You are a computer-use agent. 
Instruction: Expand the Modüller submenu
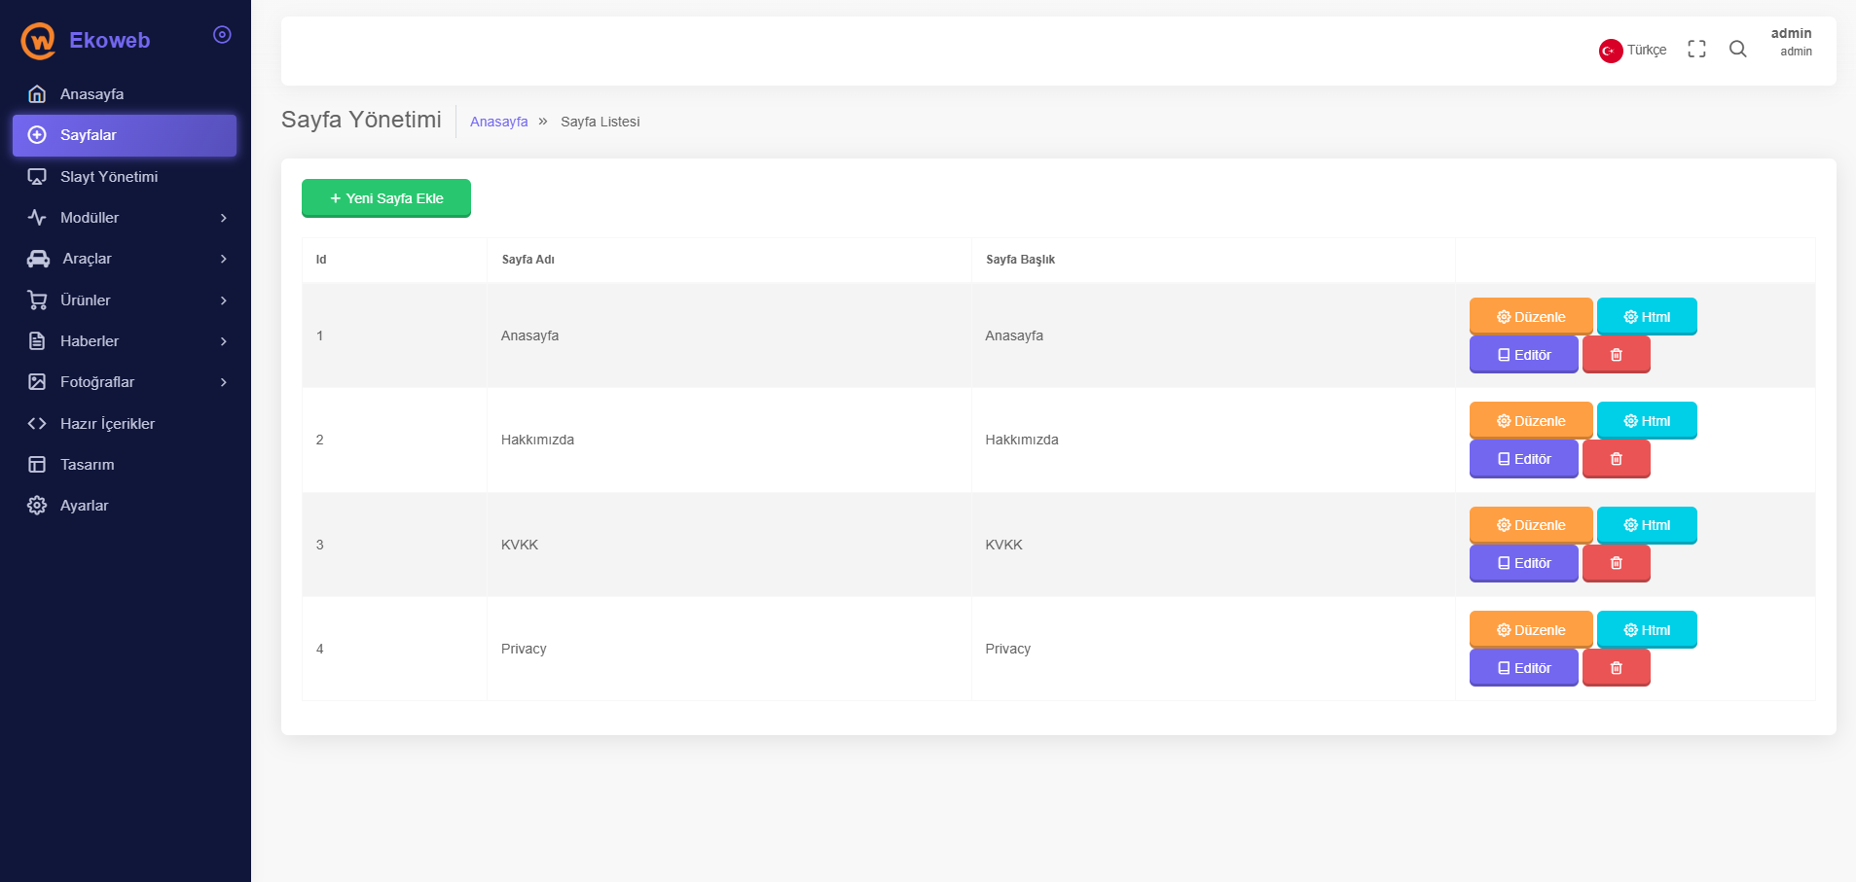[x=223, y=218]
